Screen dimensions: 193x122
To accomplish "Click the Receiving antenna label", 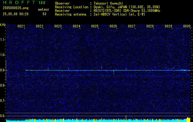I will click(71, 14).
